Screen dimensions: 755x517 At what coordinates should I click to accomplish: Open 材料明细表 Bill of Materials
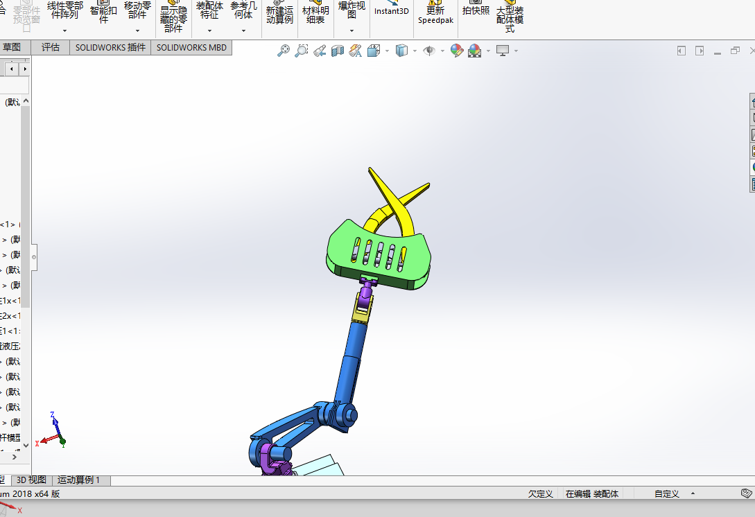(316, 12)
